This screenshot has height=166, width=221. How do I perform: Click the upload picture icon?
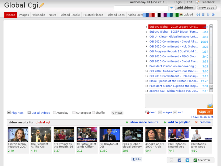coord(181,15)
